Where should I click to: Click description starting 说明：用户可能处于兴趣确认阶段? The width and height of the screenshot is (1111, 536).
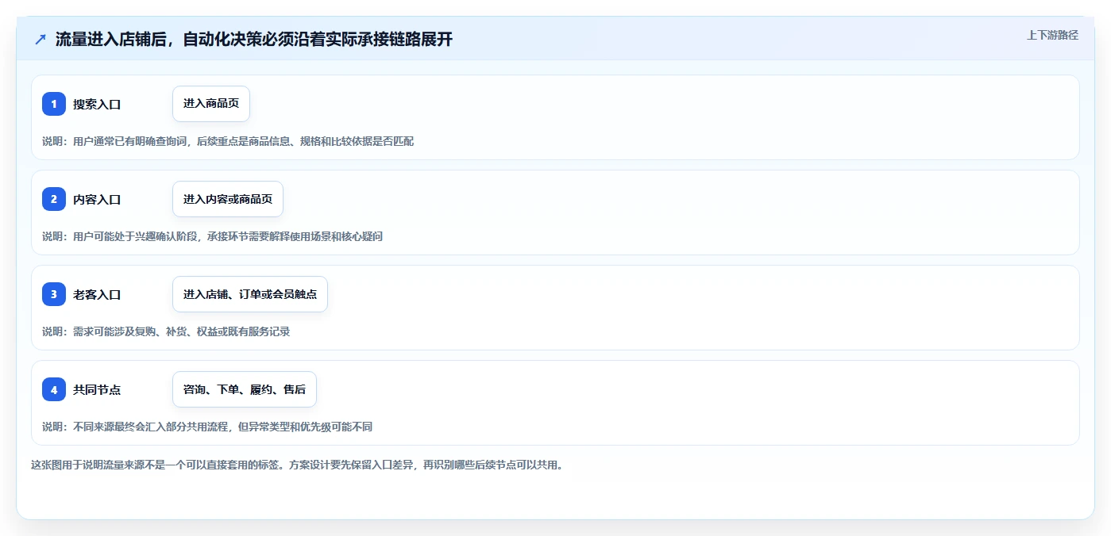212,236
